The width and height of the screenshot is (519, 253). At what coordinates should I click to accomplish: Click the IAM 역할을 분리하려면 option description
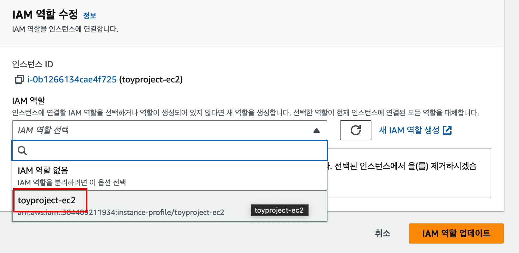pos(72,183)
